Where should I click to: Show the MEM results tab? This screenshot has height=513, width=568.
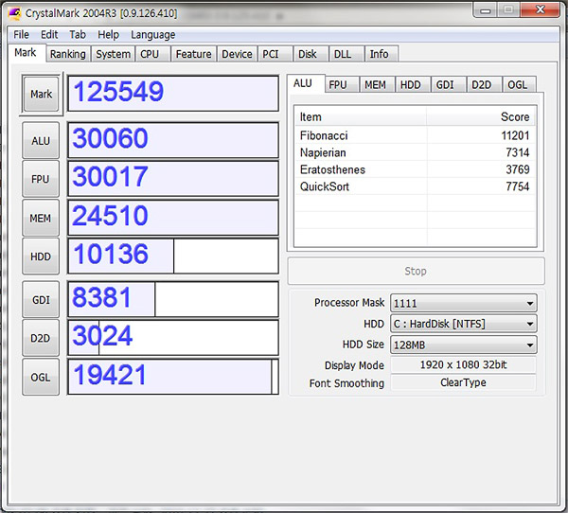coord(375,85)
